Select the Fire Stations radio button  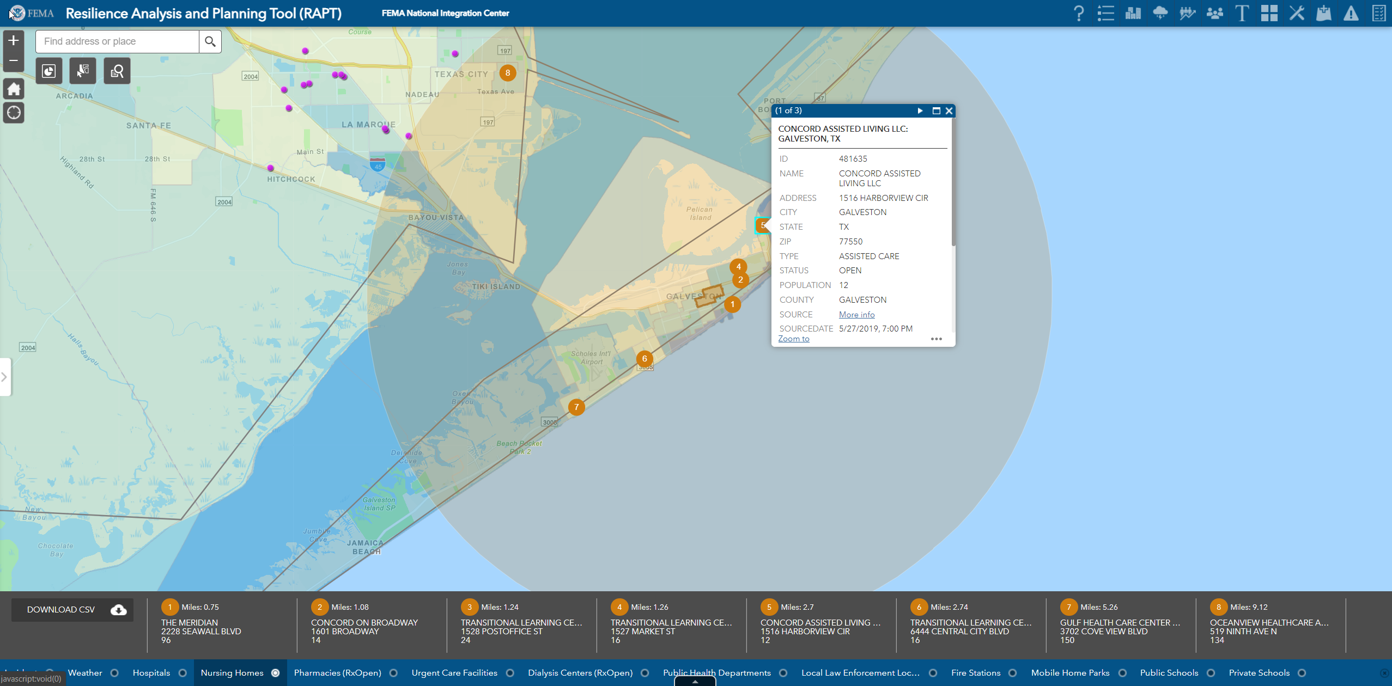[1012, 672]
